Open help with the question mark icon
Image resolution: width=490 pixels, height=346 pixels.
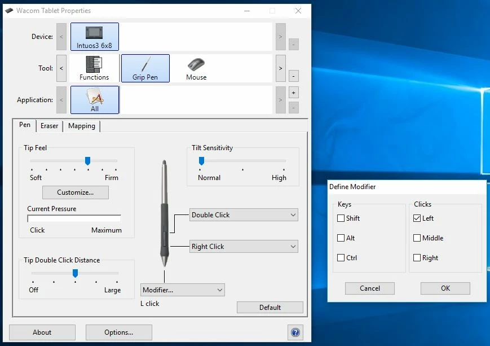click(295, 332)
